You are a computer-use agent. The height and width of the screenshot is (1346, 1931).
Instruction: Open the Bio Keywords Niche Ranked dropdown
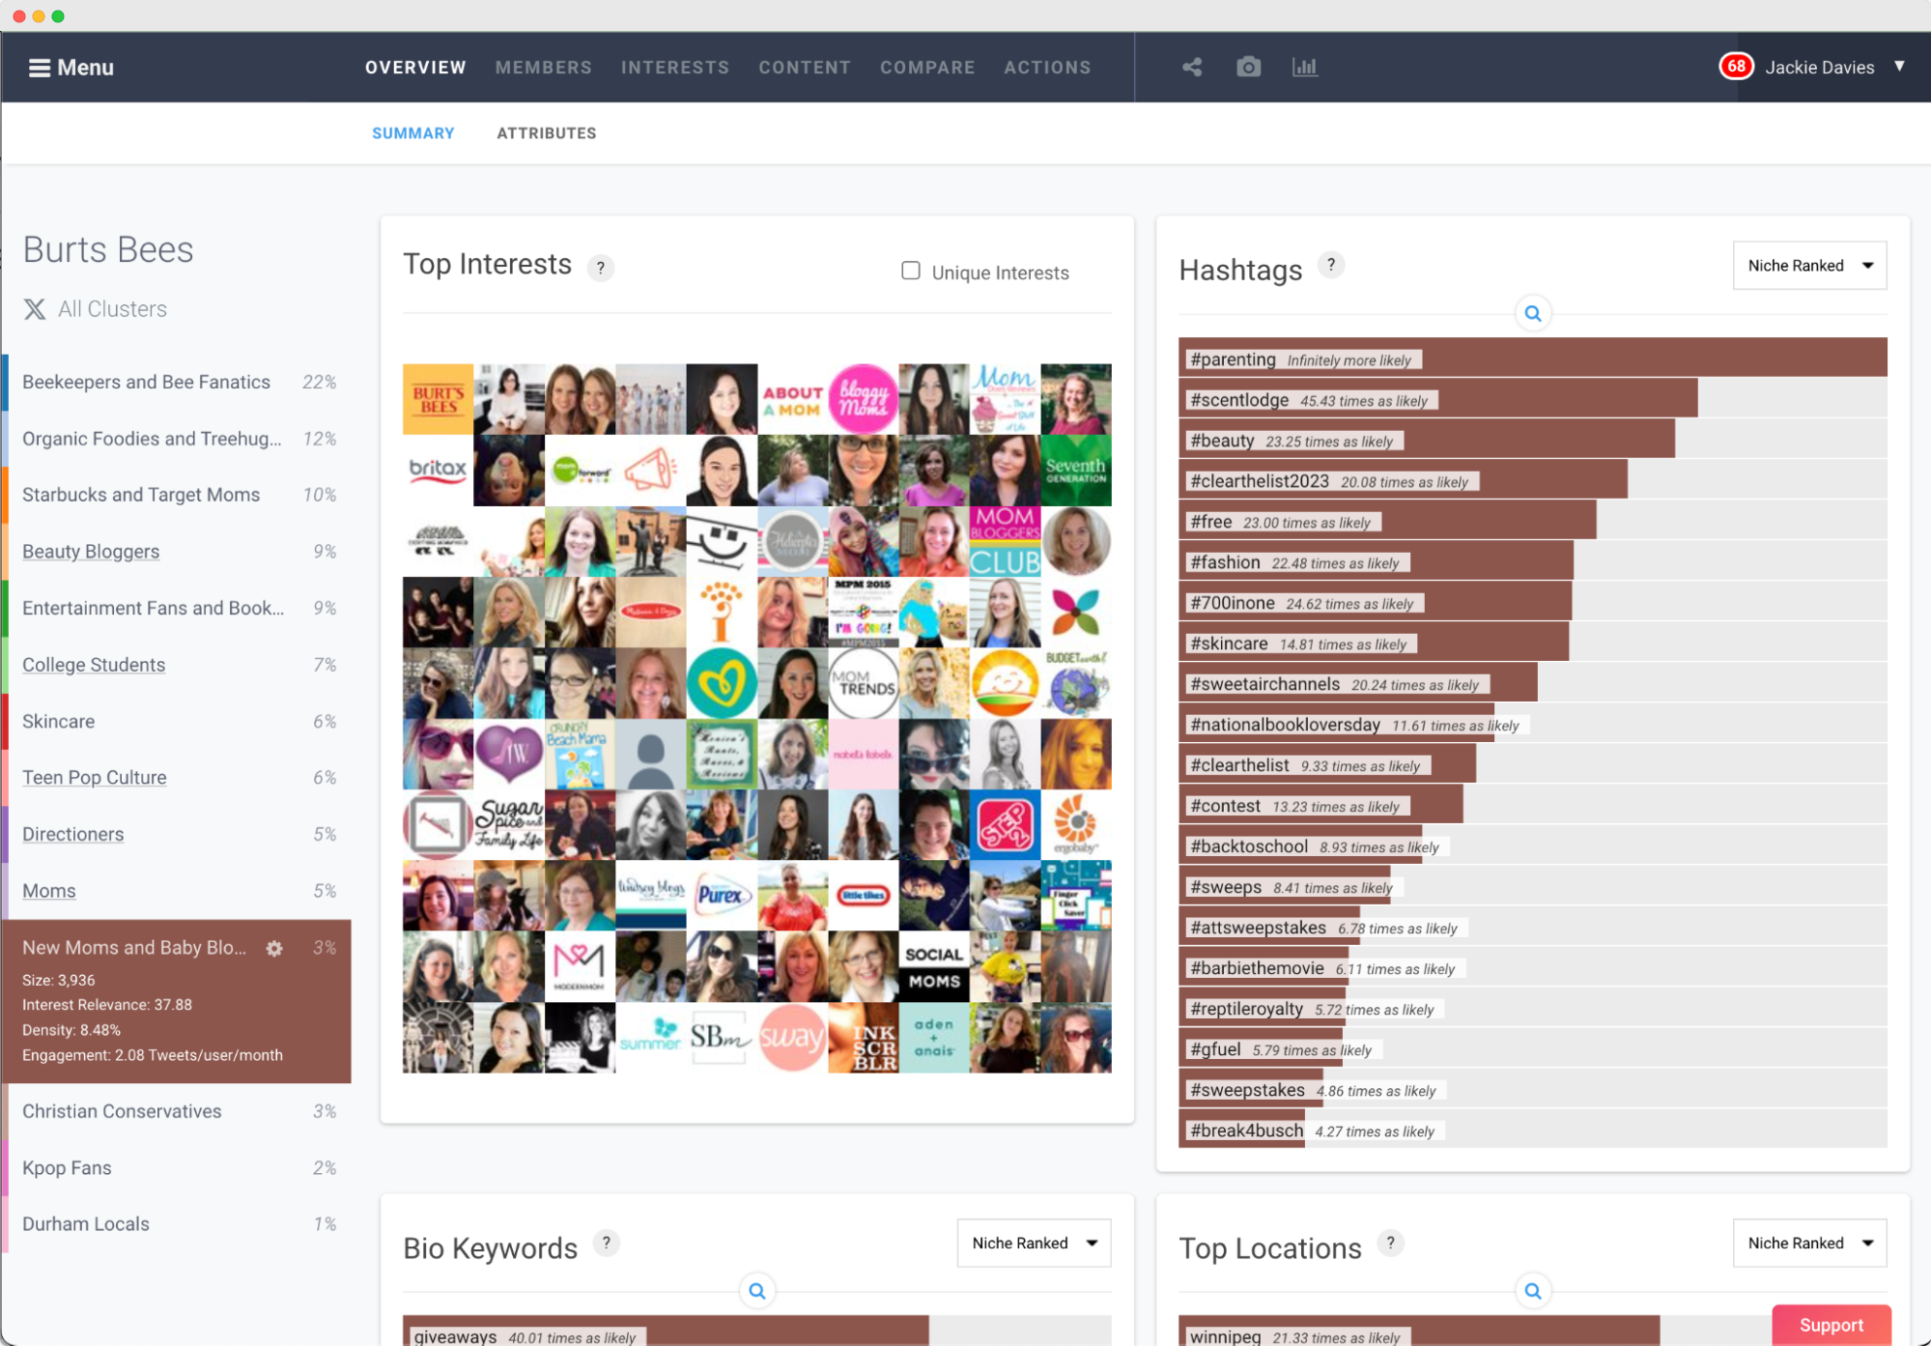(x=1034, y=1243)
